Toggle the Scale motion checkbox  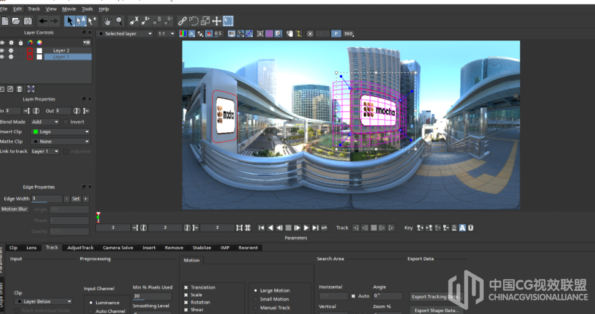(x=186, y=295)
